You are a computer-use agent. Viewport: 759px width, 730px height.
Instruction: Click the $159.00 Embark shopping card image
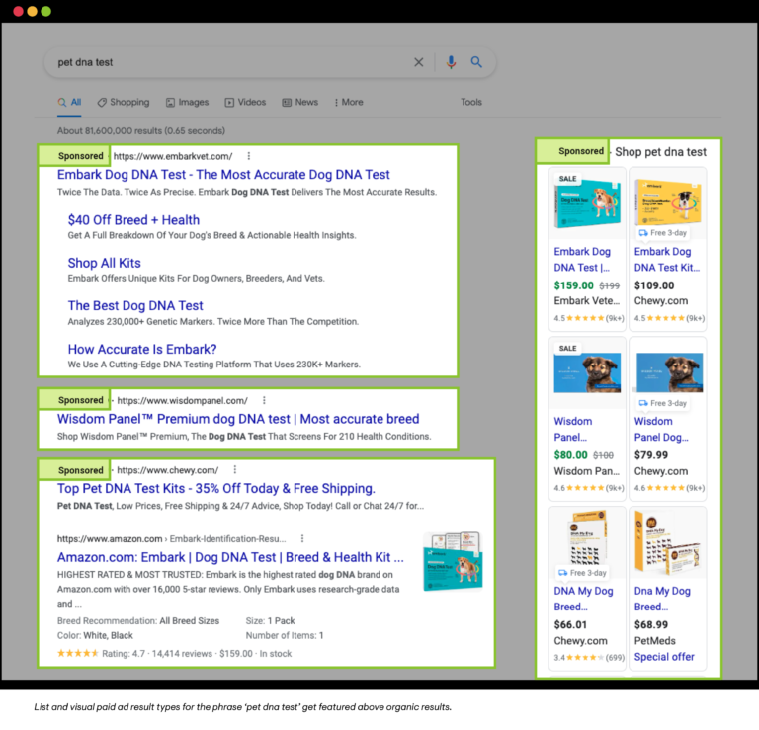tap(587, 203)
